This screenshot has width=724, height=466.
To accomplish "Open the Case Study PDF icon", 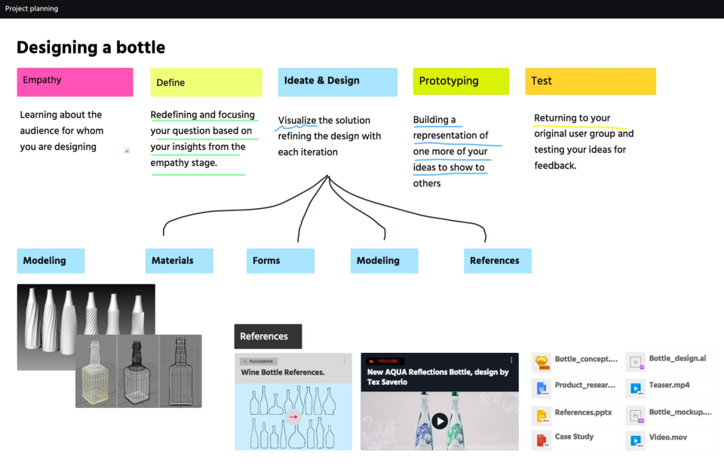I will (x=541, y=440).
